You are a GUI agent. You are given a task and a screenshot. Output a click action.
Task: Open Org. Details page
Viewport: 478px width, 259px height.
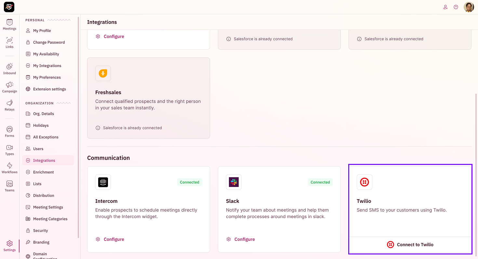pyautogui.click(x=48, y=114)
